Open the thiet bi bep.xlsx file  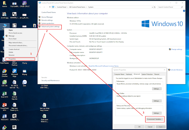point(14,95)
